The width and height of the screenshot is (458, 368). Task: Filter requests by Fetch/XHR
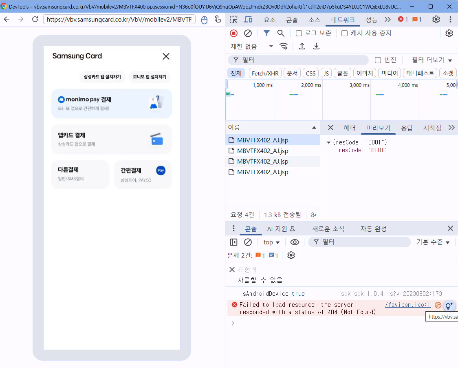[x=265, y=73]
